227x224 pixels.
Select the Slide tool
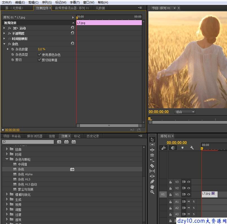pyautogui.click(x=152, y=176)
